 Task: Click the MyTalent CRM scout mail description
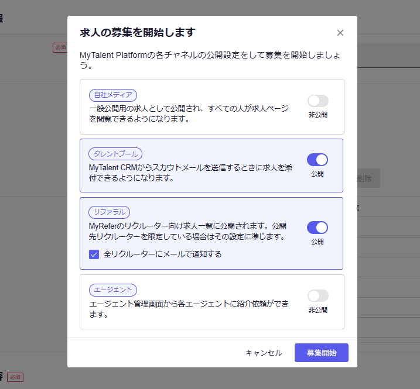click(190, 173)
